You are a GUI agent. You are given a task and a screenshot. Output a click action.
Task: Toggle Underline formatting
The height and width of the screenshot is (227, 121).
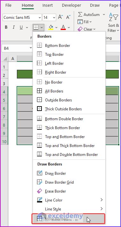coord(21,27)
